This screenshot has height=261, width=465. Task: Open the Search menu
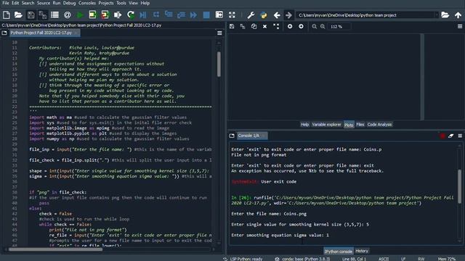pos(28,3)
